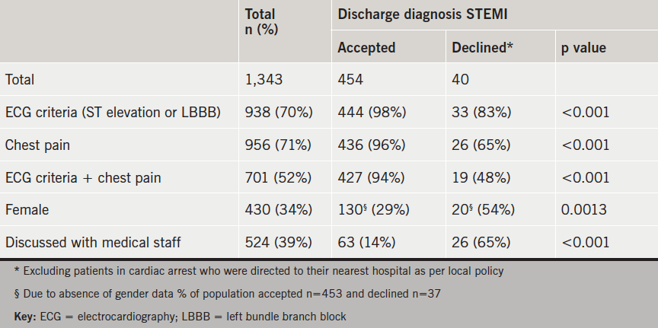658x328 pixels.
Task: Select the 0.0013 p value cell
Action: pyautogui.click(x=584, y=210)
